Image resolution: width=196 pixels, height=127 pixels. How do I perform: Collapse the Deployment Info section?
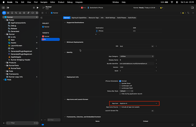coord(65,77)
